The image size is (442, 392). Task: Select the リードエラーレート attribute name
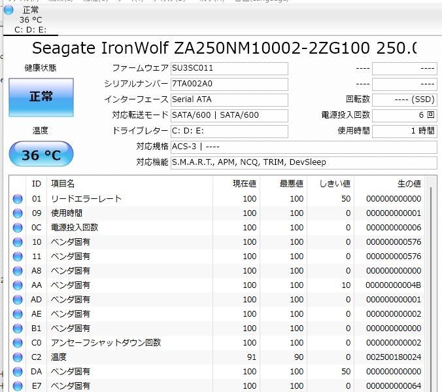click(x=86, y=199)
